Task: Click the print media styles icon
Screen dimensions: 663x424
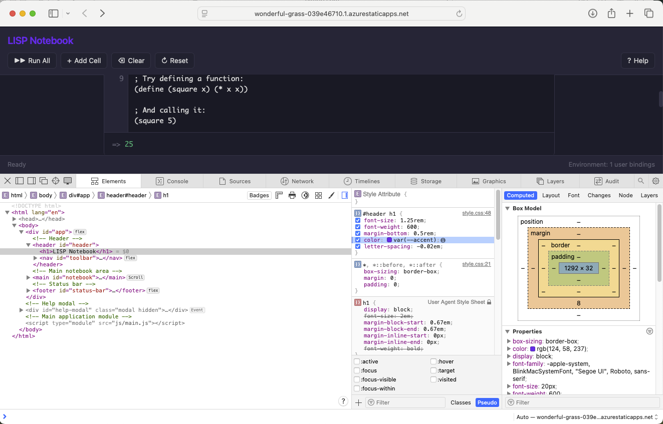Action: (292, 195)
